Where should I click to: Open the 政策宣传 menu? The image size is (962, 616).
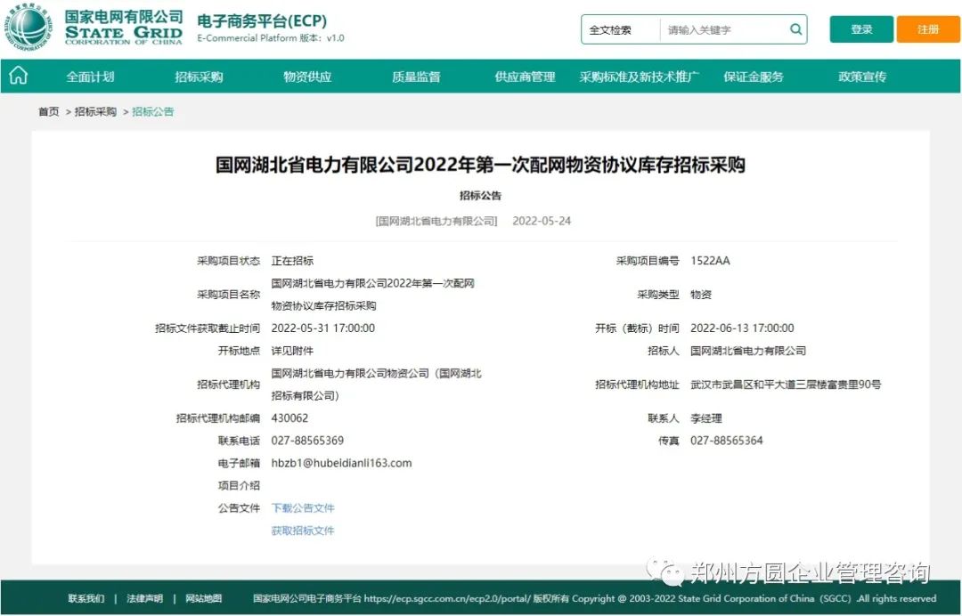click(862, 77)
